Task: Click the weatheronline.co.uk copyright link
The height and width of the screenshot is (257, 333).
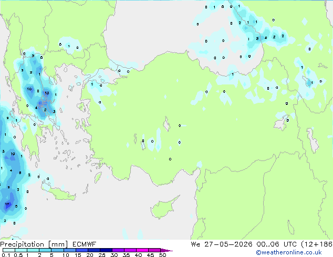Action: (289, 252)
